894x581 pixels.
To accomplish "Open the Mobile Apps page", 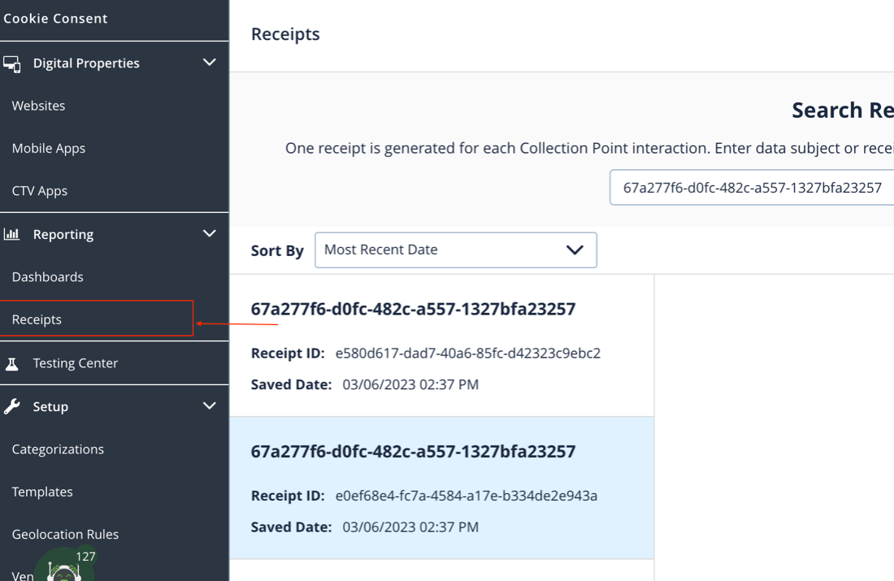I will 48,148.
